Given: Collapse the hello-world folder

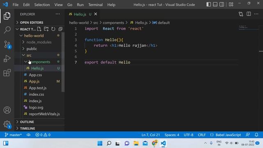Looking at the screenshot, I should point(34,36).
